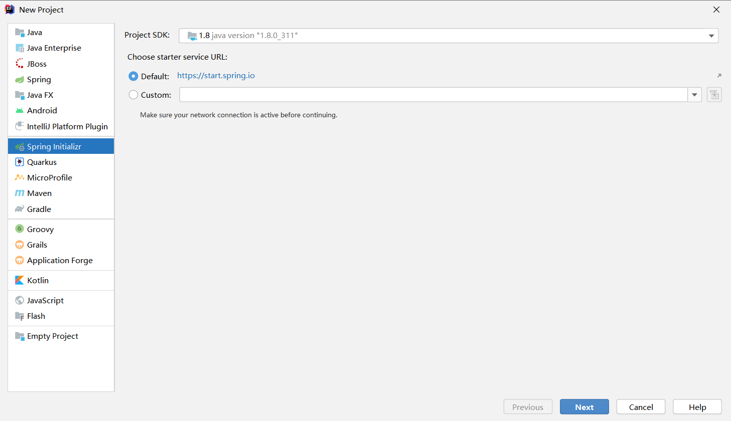Select the Default starter URL radio button
The image size is (731, 421).
pyautogui.click(x=133, y=76)
